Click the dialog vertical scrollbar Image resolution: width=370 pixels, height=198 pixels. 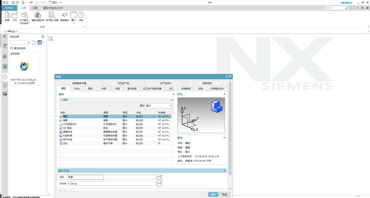point(230,129)
